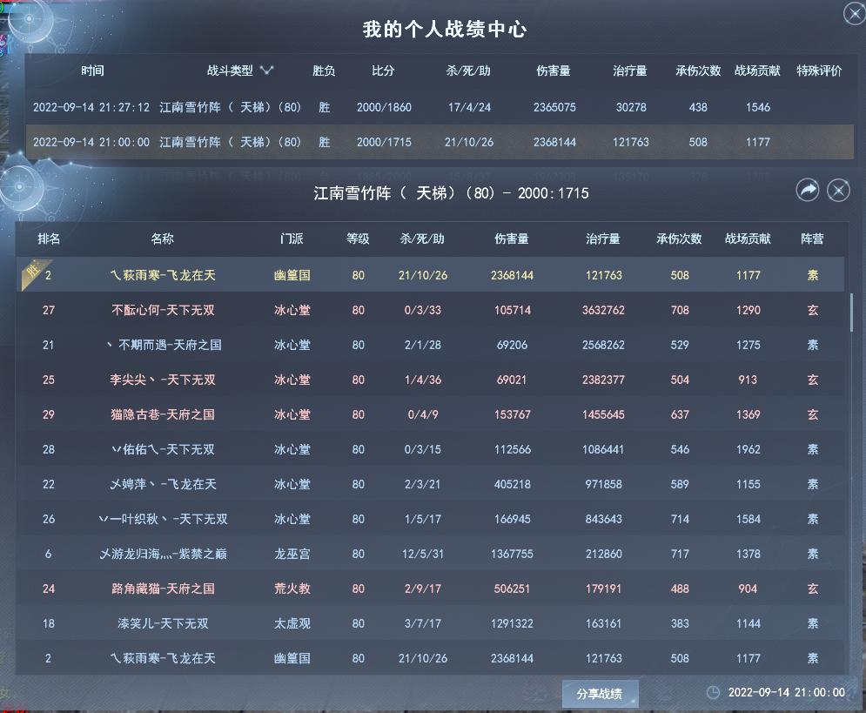Sort detail table by 战场贡献 header
The height and width of the screenshot is (713, 866).
coord(748,239)
